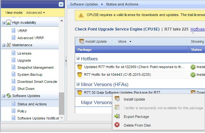The width and height of the screenshot is (205, 133).
Task: Click the Package column header
Action: (x=132, y=49)
